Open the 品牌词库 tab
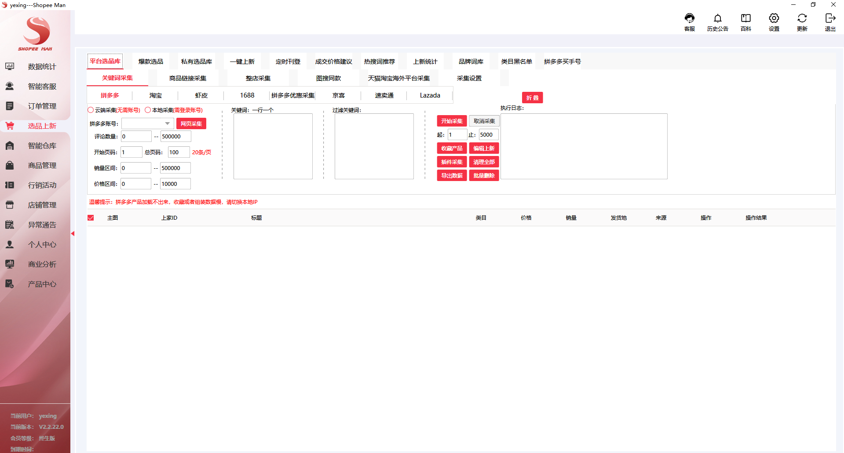The height and width of the screenshot is (453, 844). pos(471,62)
